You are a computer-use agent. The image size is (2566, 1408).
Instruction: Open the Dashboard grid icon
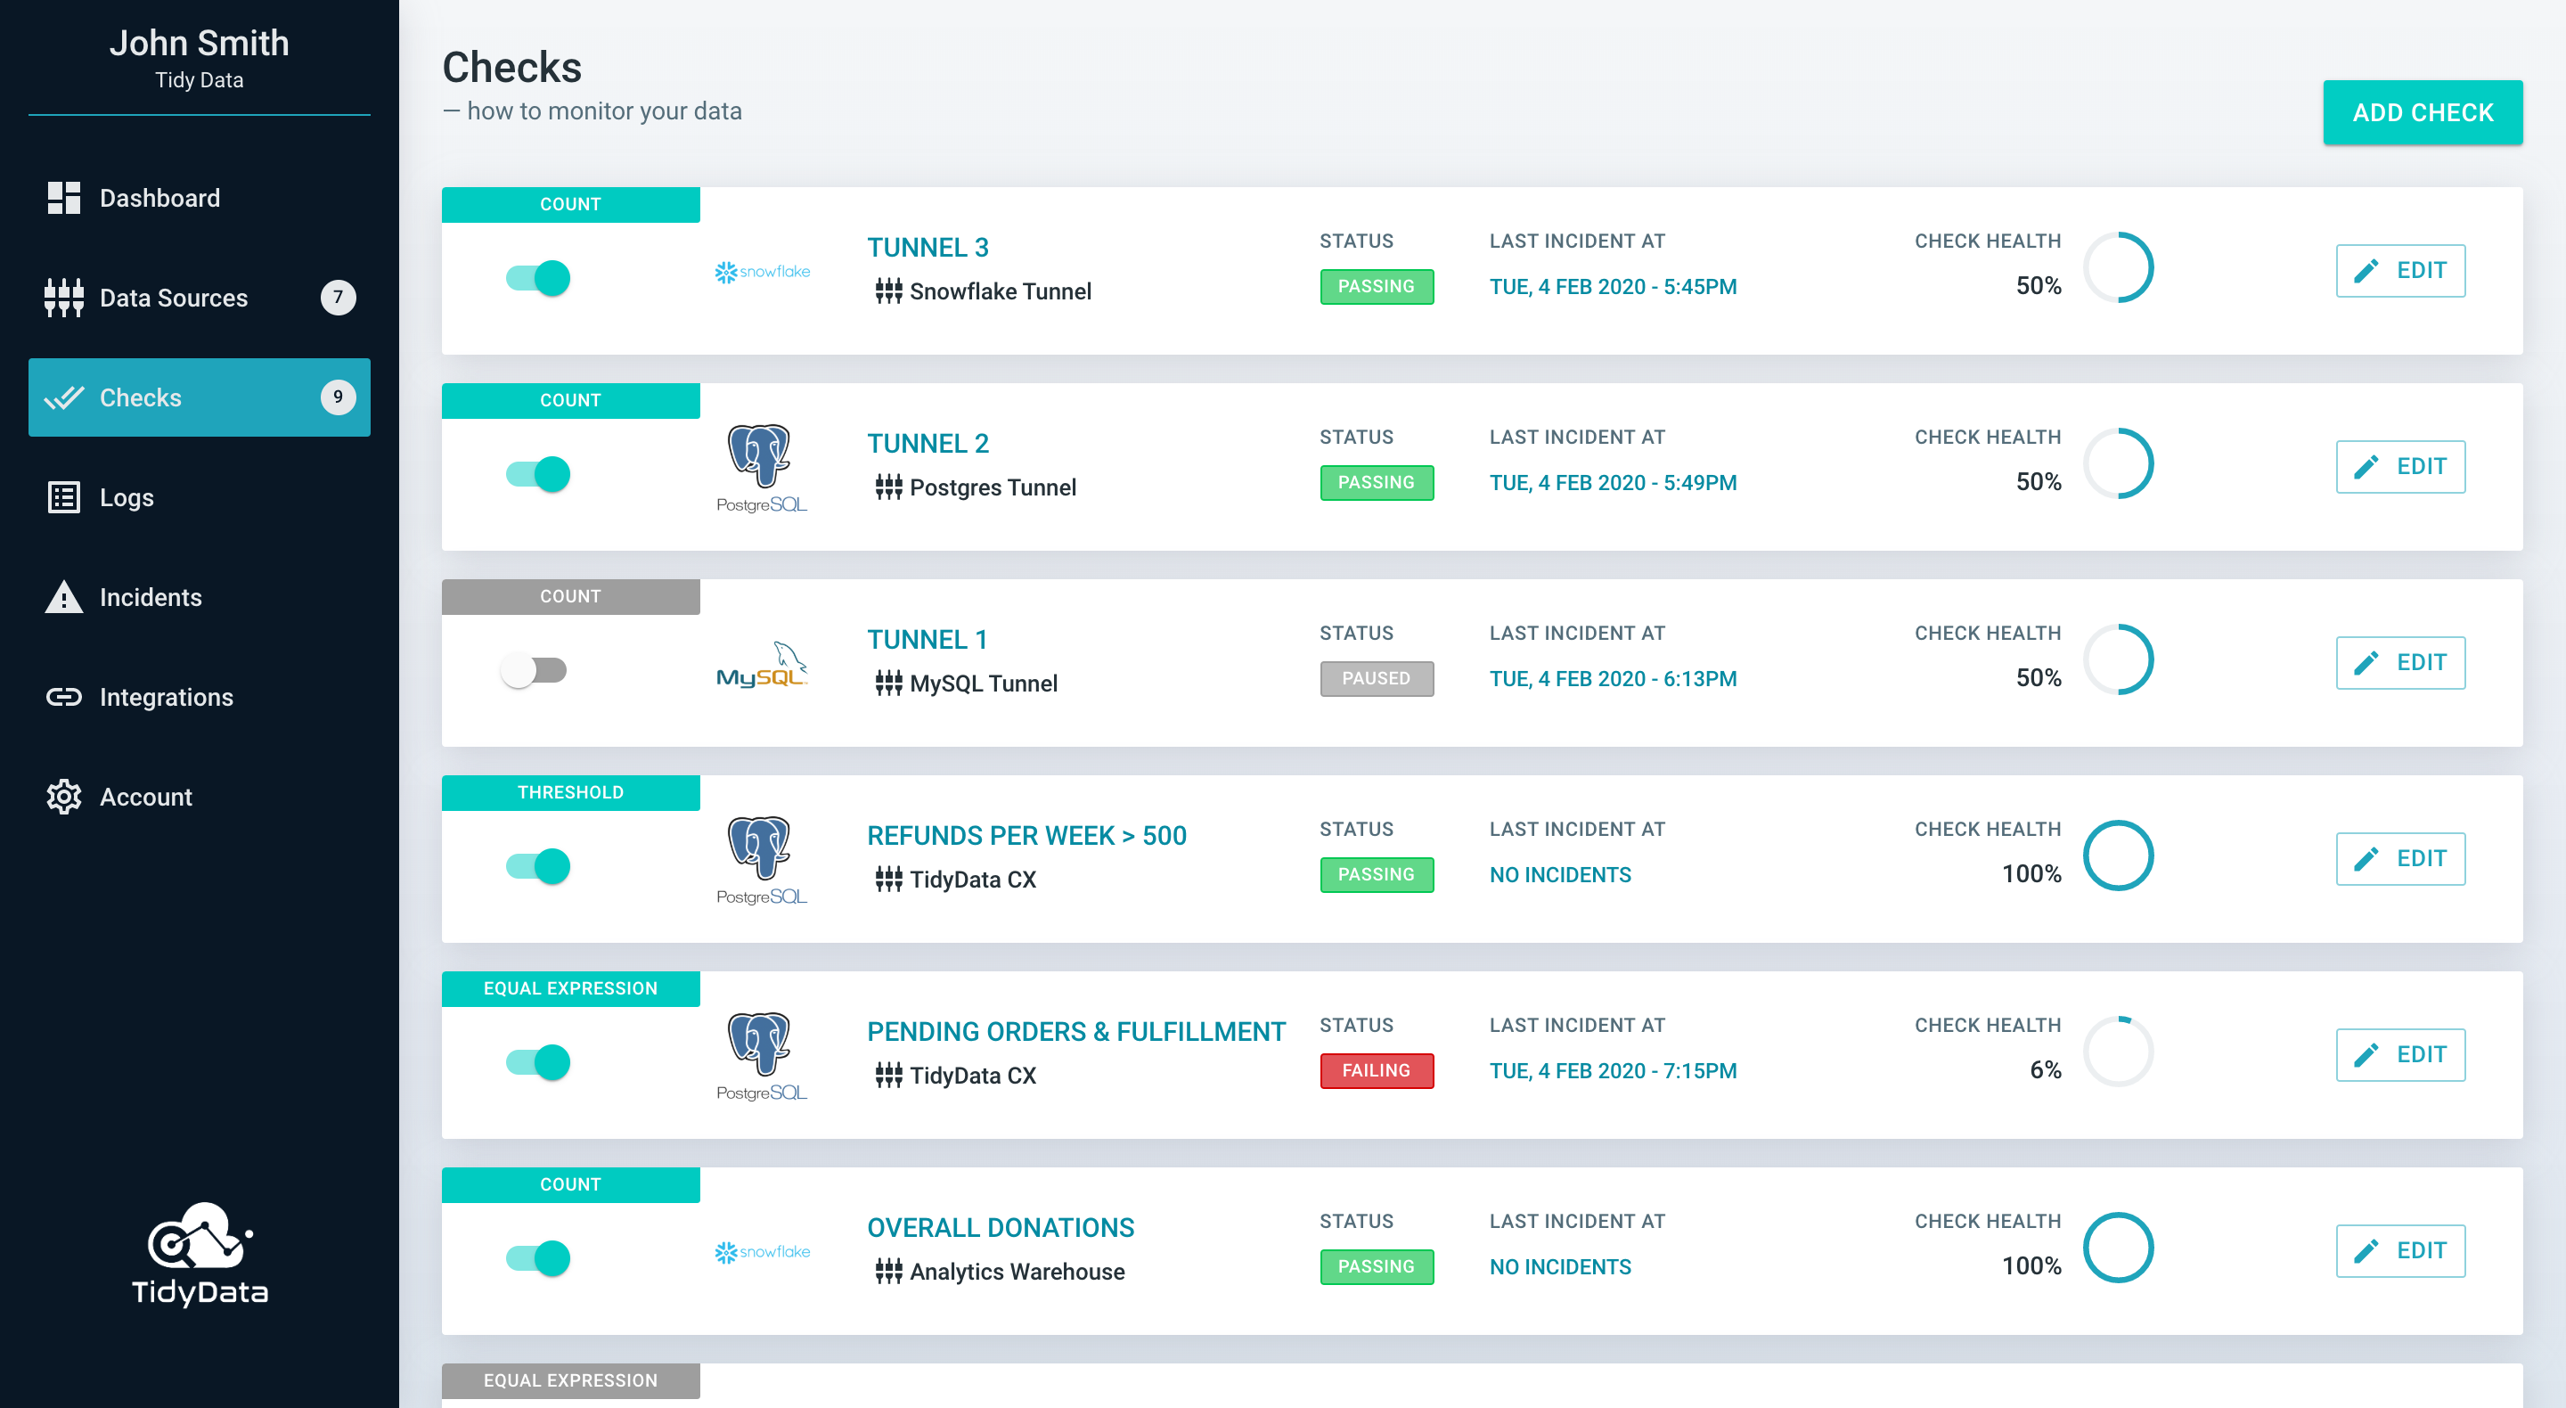(x=64, y=197)
